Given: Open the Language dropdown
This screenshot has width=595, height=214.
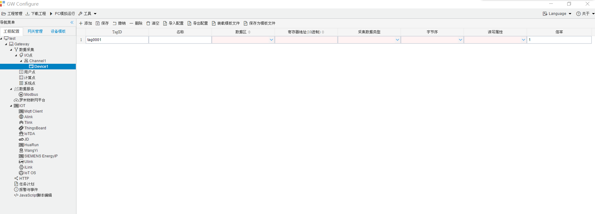Looking at the screenshot, I should 557,14.
